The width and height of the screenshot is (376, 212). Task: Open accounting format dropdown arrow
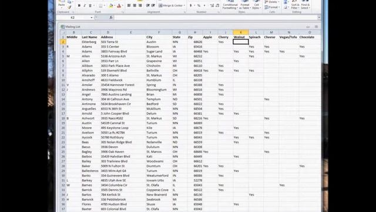[194, 5]
